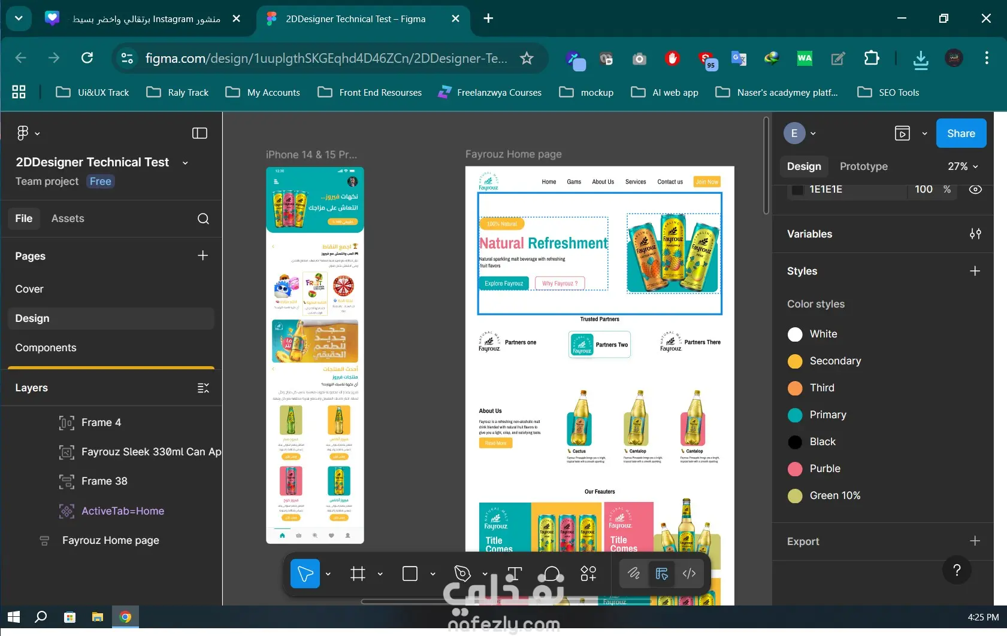
Task: Select the Comment tool
Action: pos(552,574)
